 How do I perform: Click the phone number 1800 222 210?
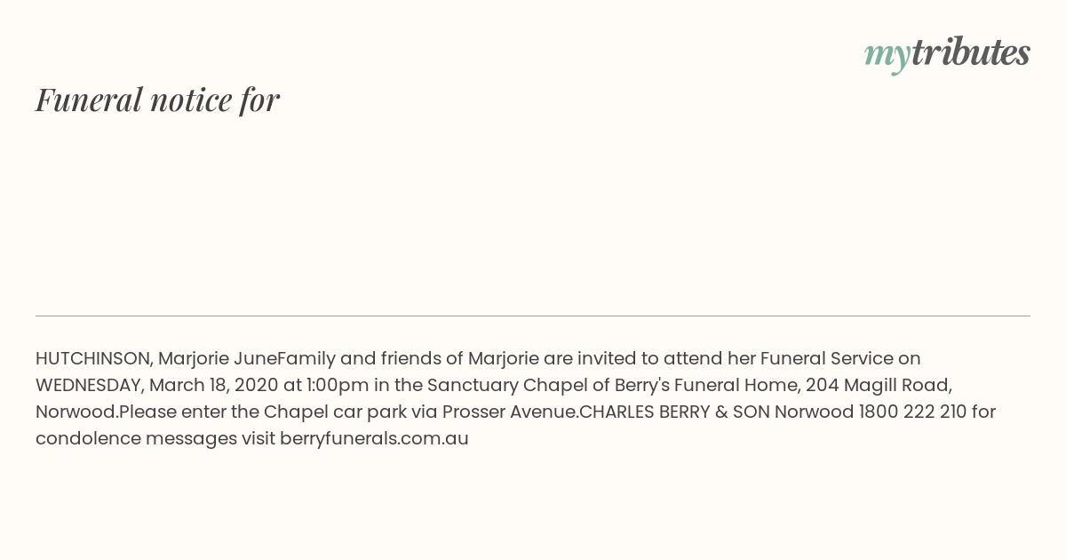(x=912, y=412)
